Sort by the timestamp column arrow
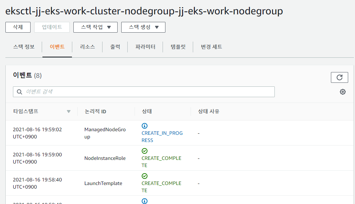The image size is (355, 204). pyautogui.click(x=69, y=112)
